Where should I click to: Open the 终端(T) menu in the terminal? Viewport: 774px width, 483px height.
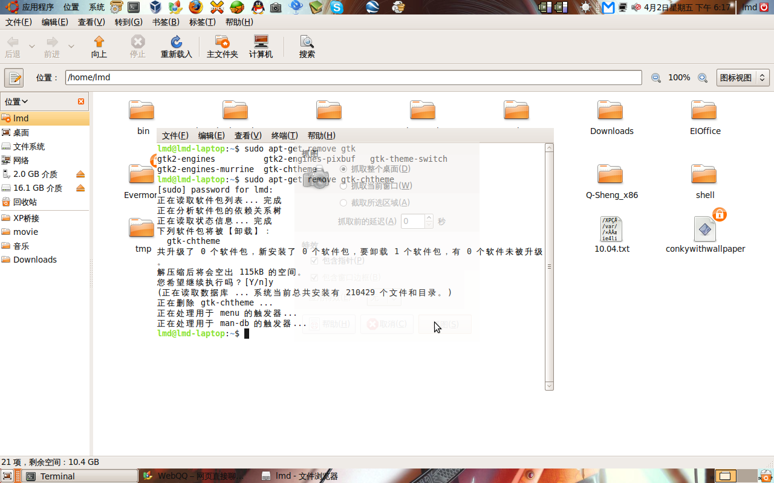tap(285, 135)
